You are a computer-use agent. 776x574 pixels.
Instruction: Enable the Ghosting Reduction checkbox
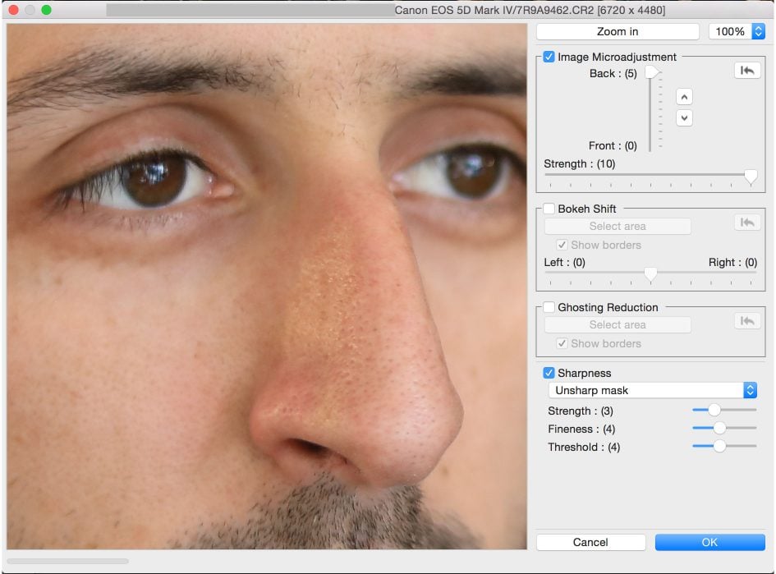[x=549, y=307]
